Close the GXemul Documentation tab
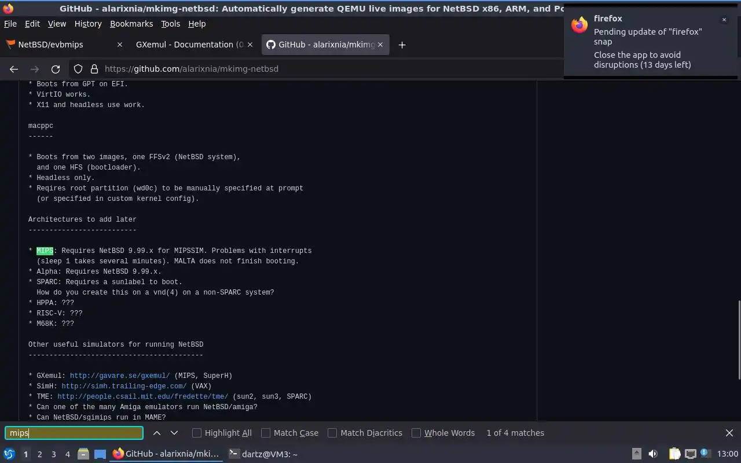Viewport: 741px width, 463px height. click(x=250, y=45)
